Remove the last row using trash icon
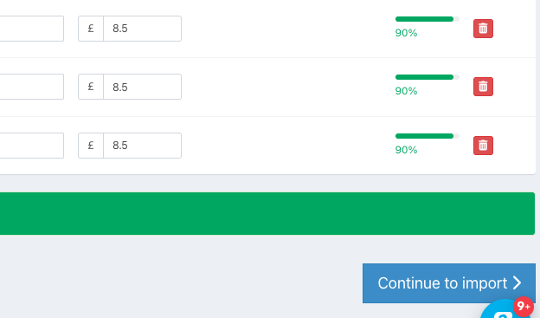Screen dimensions: 540x318 click(483, 146)
